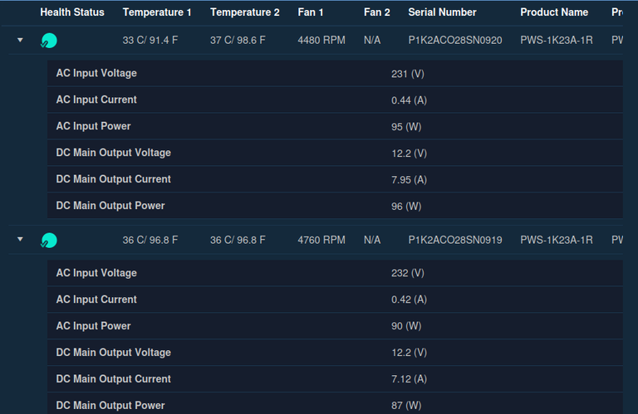Collapse the second power supply details row
Image resolution: width=638 pixels, height=414 pixels.
pos(21,240)
